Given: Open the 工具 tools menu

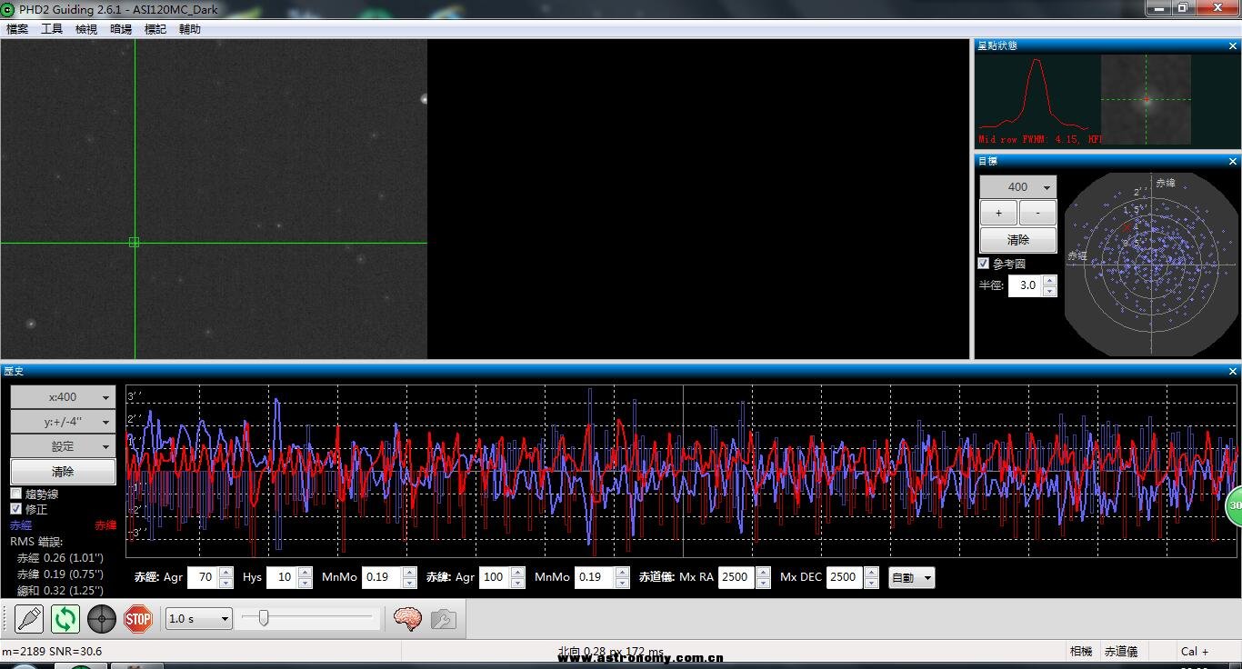Looking at the screenshot, I should point(52,29).
